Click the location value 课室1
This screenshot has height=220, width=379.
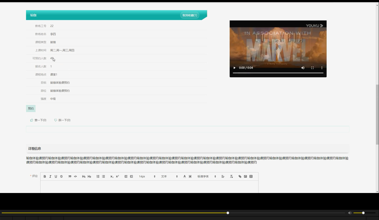(54, 74)
